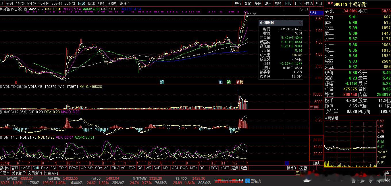This screenshot has height=186, width=391.
Task: Switch to 5分钟 period
Action: (31, 3)
